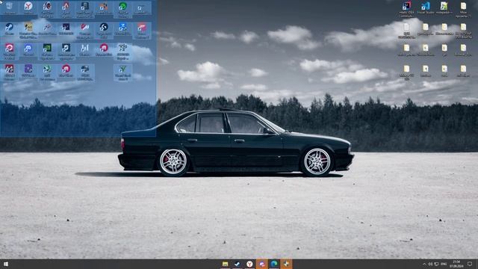
Task: Select the yellow icon beside desktop Steam shortcut
Action: click(28, 31)
